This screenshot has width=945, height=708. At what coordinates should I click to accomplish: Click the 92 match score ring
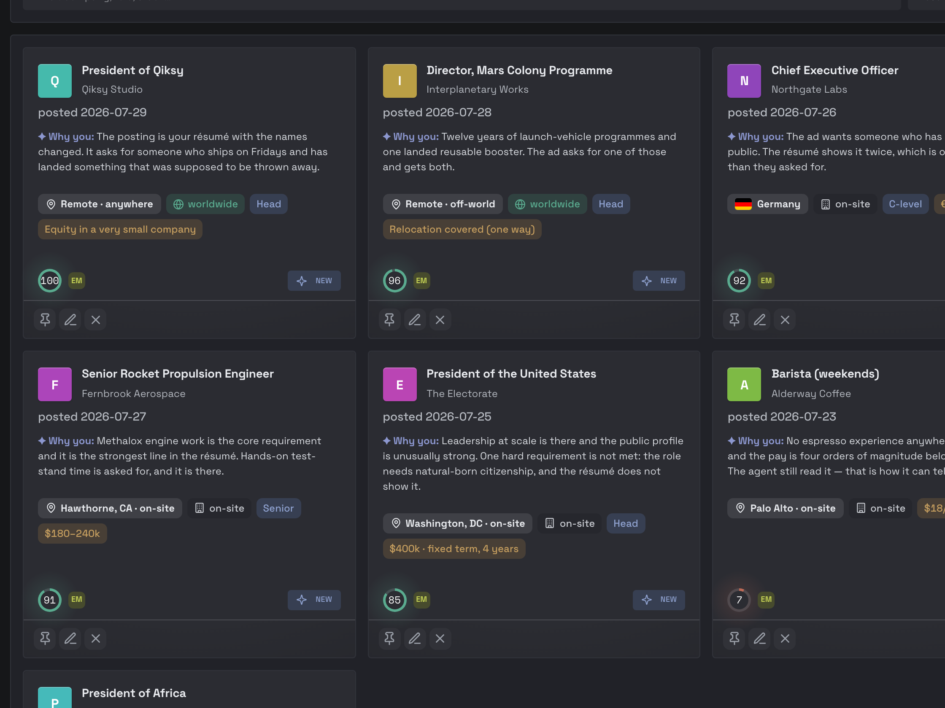[739, 281]
